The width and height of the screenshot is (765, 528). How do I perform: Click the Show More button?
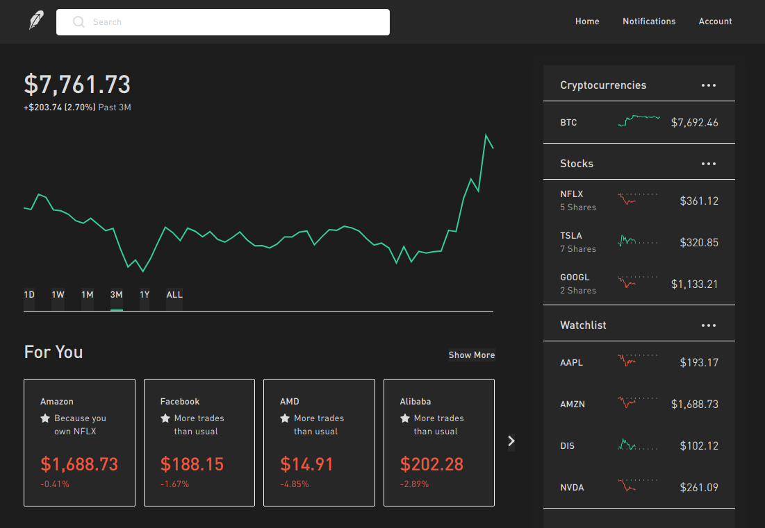point(471,355)
